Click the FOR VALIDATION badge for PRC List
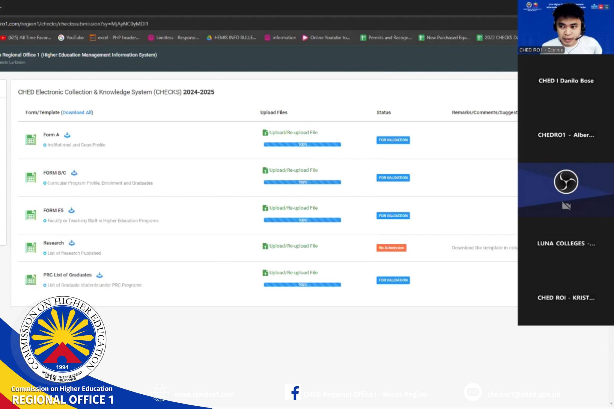This screenshot has width=614, height=409. pyautogui.click(x=393, y=280)
